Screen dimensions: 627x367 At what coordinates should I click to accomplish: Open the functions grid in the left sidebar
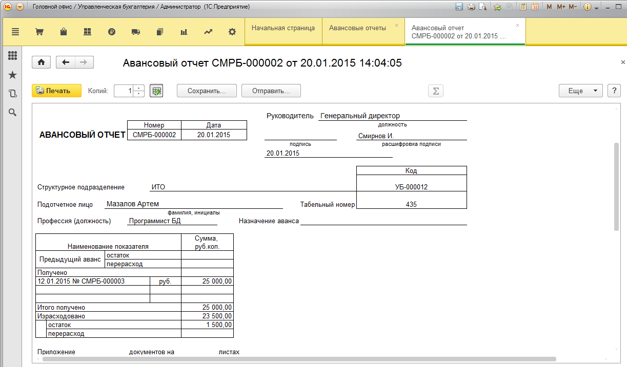click(13, 56)
